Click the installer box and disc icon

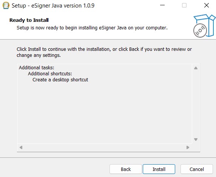coord(204,26)
